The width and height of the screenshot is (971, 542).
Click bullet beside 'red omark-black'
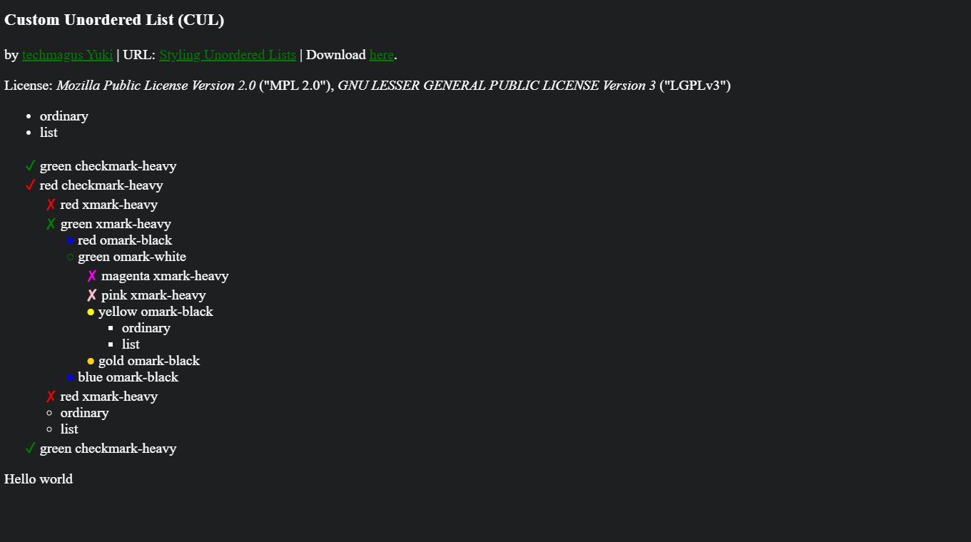click(70, 241)
